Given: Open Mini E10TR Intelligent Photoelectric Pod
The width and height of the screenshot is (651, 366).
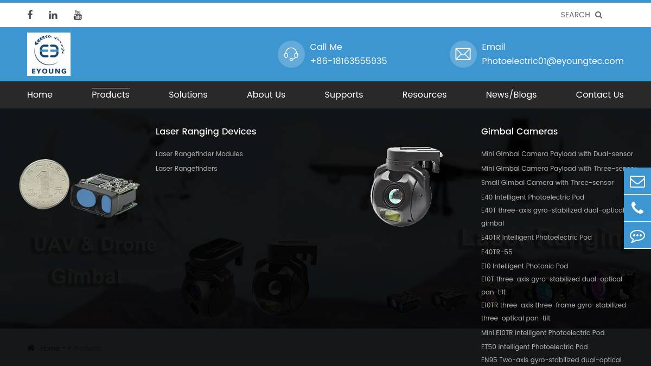Looking at the screenshot, I should (542, 333).
